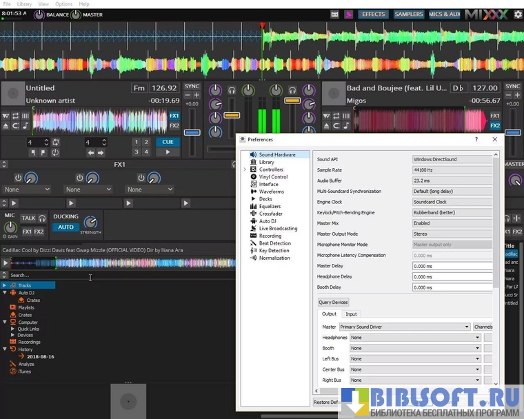Open the Live Broadcasting preferences section

(278, 228)
